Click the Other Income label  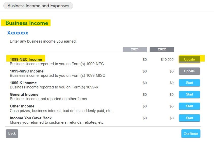coord(22,106)
